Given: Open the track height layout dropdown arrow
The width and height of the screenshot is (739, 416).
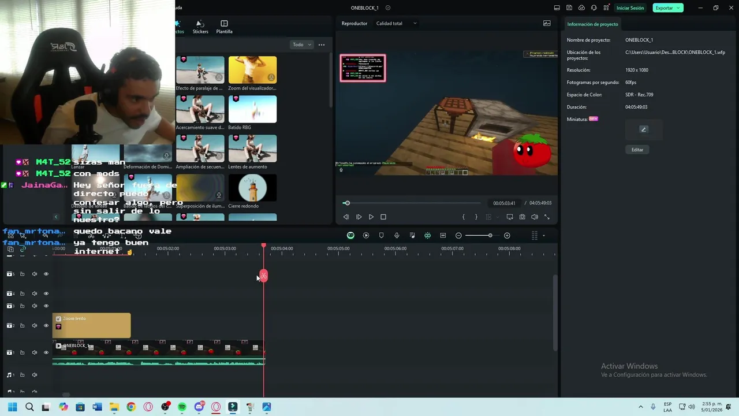Looking at the screenshot, I should (x=543, y=235).
